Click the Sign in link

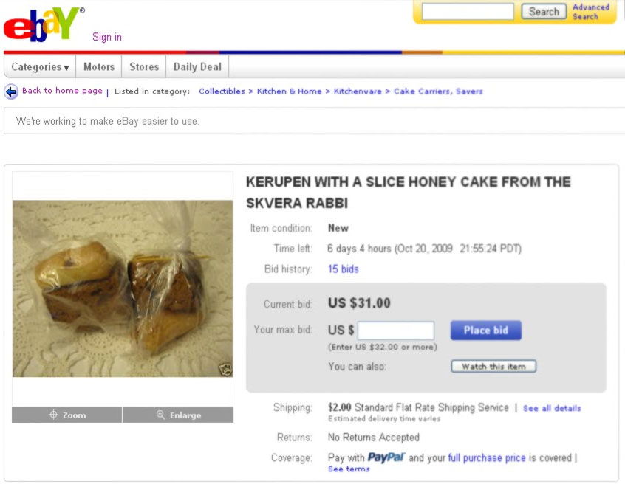(x=106, y=37)
